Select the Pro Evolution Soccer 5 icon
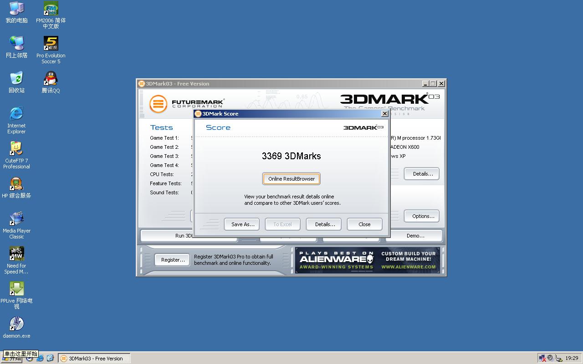This screenshot has width=583, height=364. (51, 44)
